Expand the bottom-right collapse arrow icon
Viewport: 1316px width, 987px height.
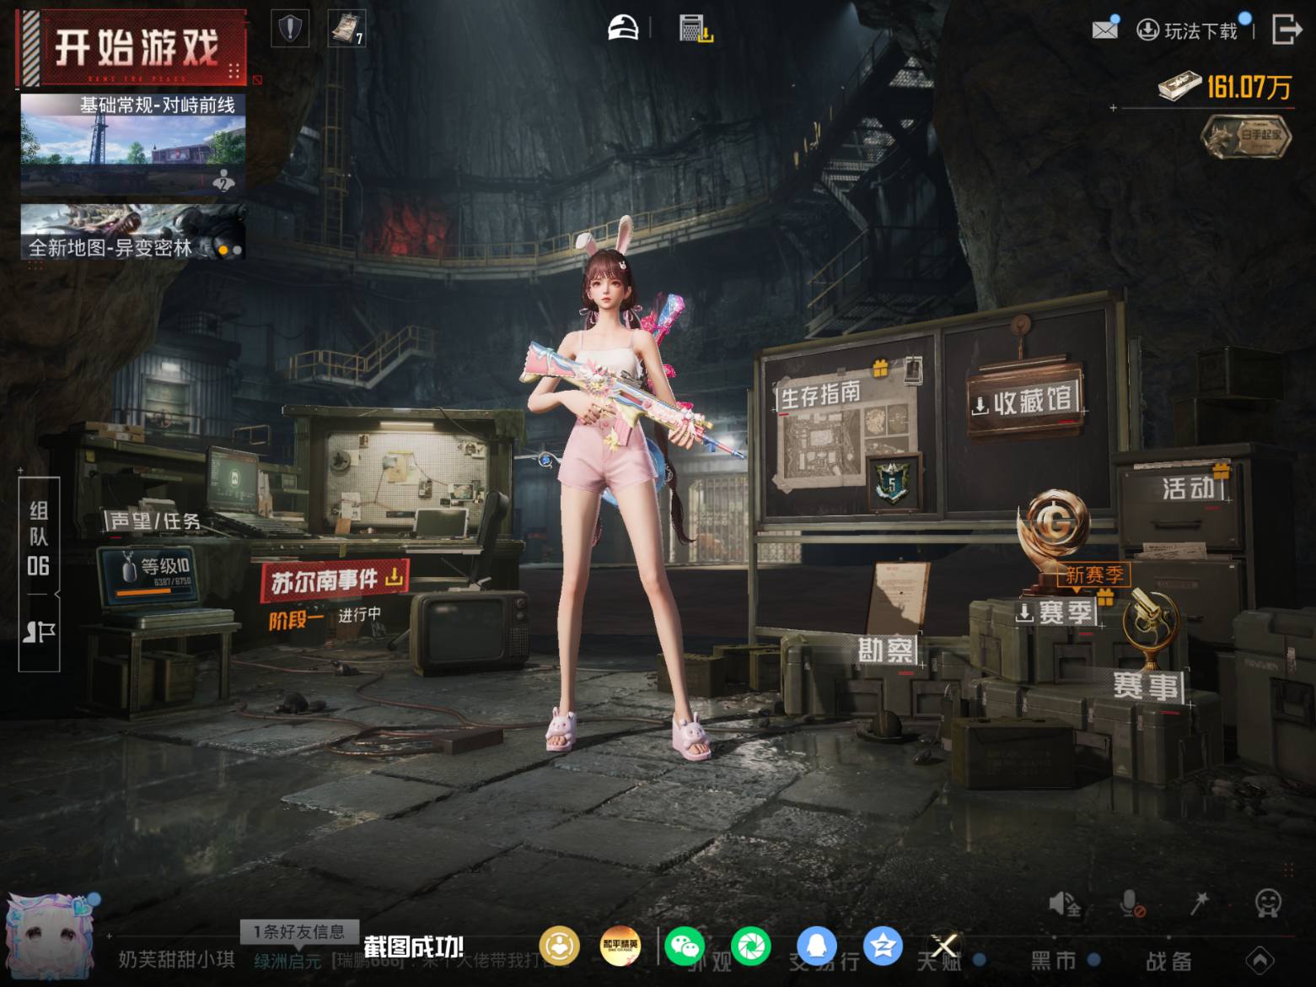pyautogui.click(x=1260, y=960)
